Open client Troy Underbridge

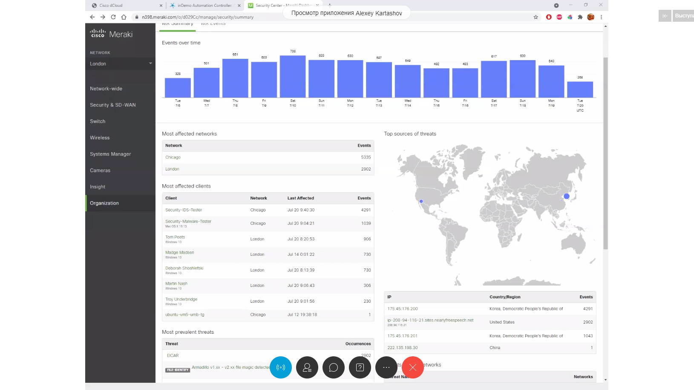tap(181, 299)
